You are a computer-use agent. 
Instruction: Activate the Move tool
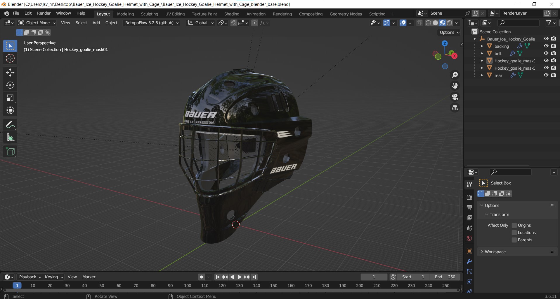pyautogui.click(x=10, y=73)
